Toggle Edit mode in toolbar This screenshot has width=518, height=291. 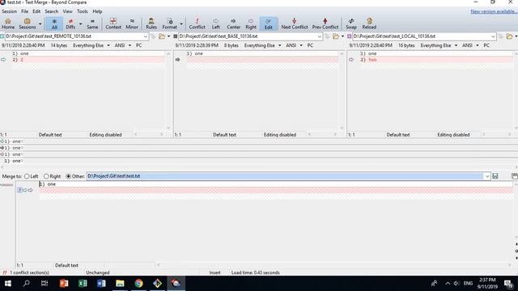[268, 23]
